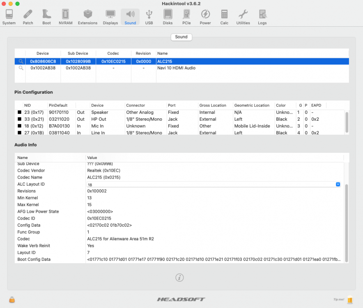Click the magnifier icon for Navi 10 HDMI Audio

(21, 68)
